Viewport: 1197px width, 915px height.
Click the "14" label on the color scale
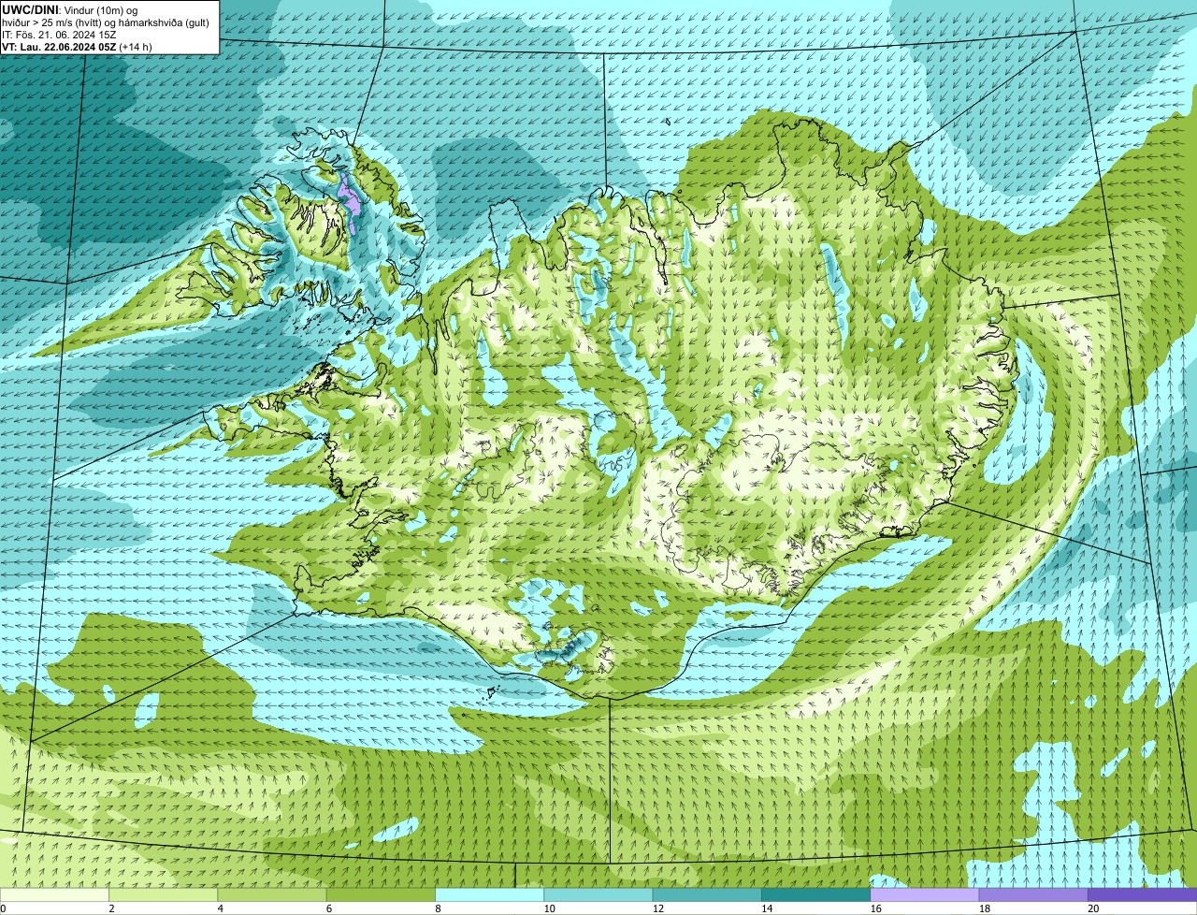[x=766, y=908]
